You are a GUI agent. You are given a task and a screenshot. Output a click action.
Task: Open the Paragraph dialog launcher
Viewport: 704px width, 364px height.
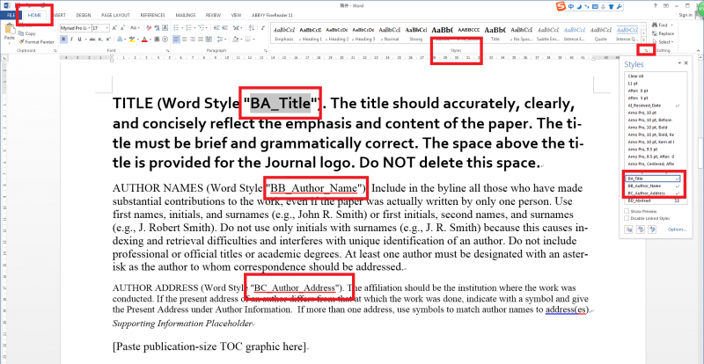(x=266, y=51)
